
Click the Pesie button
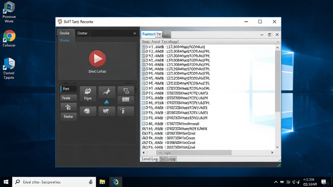68,98
